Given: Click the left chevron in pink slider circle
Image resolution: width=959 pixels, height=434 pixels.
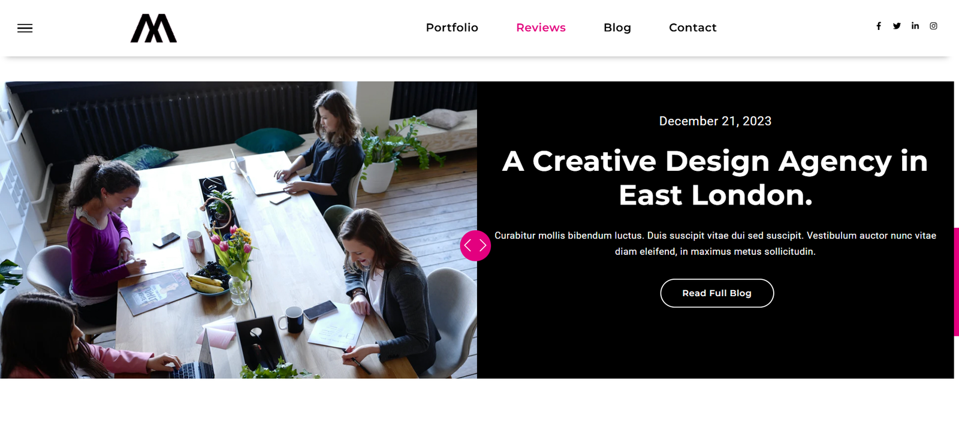Looking at the screenshot, I should pos(468,246).
